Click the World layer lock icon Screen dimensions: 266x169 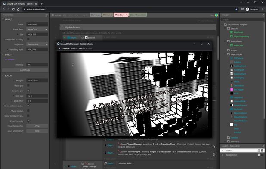259,151
